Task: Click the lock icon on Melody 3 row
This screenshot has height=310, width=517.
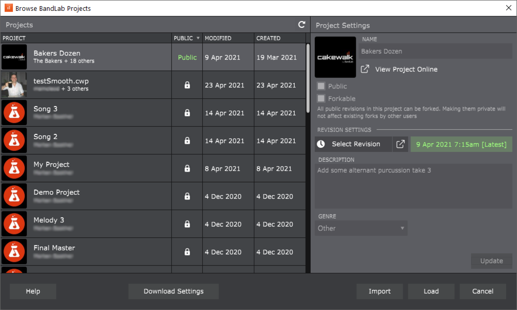Action: pos(187,224)
